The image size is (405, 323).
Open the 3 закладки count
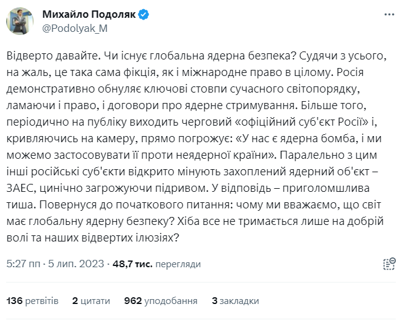point(236,302)
